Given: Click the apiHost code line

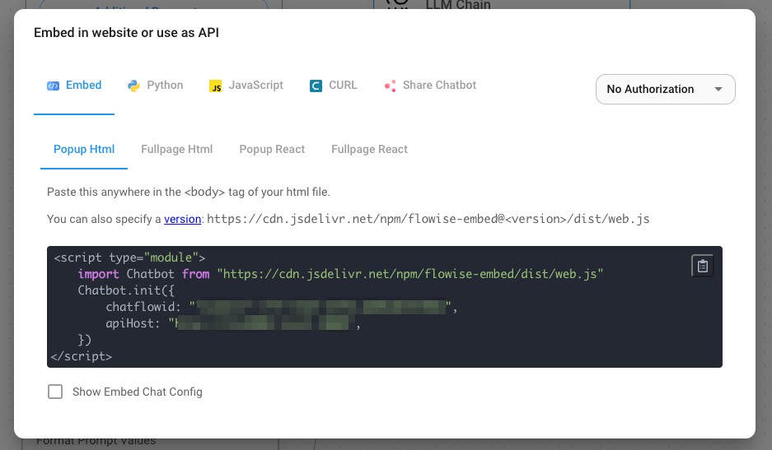Looking at the screenshot, I should click(233, 323).
